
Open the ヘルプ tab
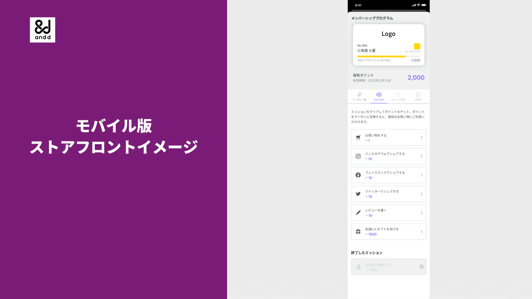(x=418, y=97)
